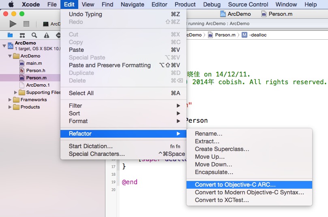Viewport: 328px width, 217px height.
Task: Choose Move Up… in Refactor submenu
Action: tap(249, 157)
